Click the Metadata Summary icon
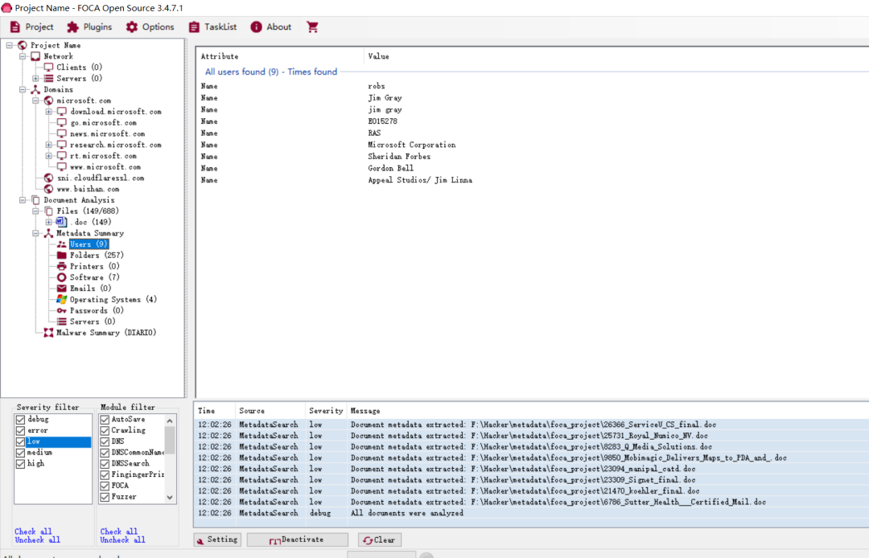 coord(49,234)
